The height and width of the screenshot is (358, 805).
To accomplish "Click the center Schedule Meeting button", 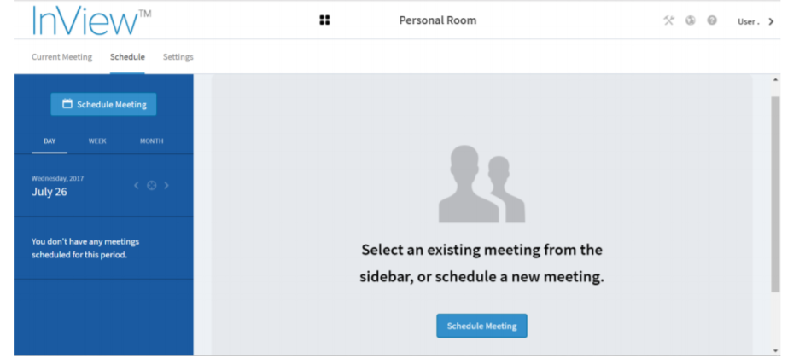I will coord(481,326).
